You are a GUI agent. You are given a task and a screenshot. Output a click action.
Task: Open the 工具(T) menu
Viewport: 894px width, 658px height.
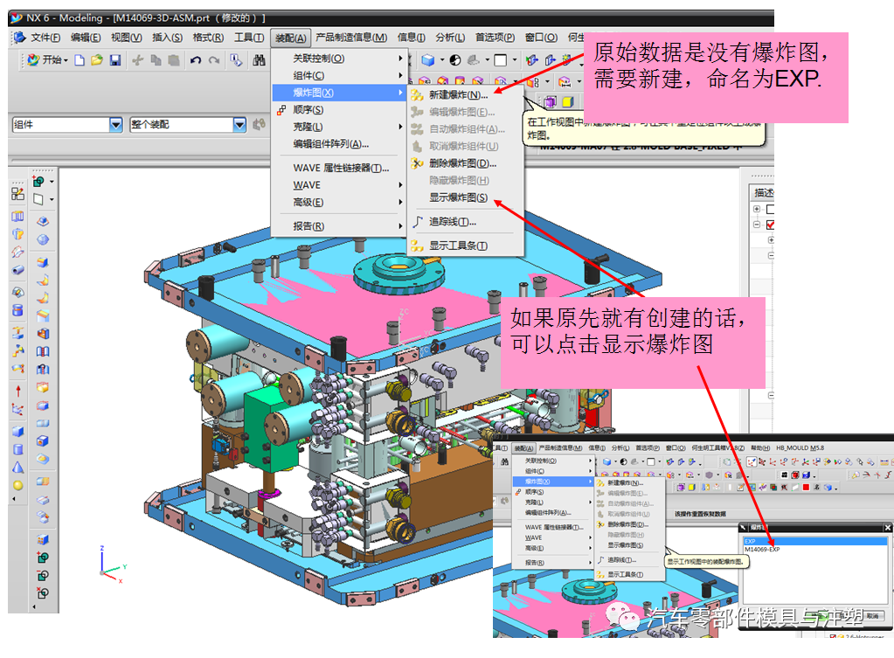tap(249, 38)
